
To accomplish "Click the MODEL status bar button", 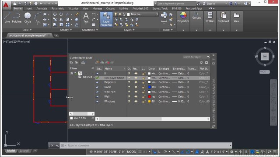I will coord(131,152).
